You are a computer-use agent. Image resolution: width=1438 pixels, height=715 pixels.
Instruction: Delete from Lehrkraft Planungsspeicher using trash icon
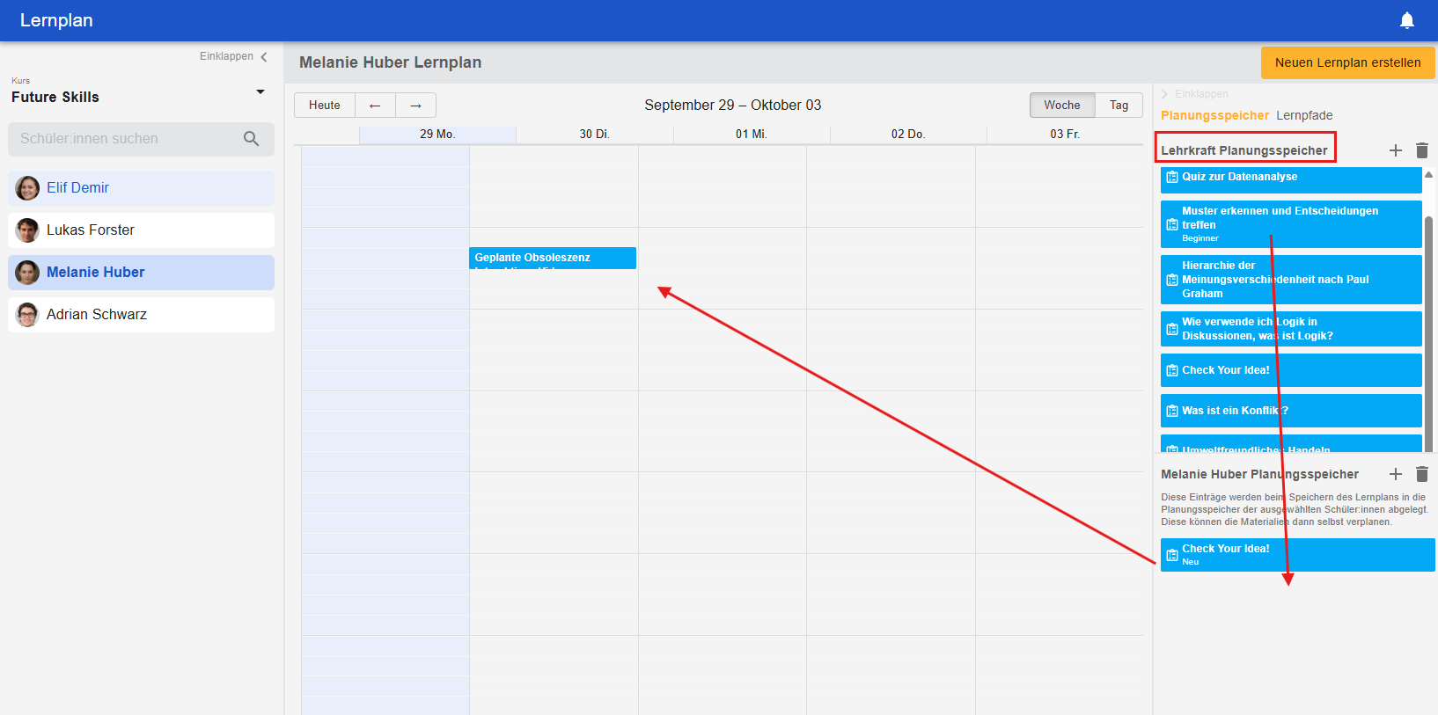click(1421, 150)
